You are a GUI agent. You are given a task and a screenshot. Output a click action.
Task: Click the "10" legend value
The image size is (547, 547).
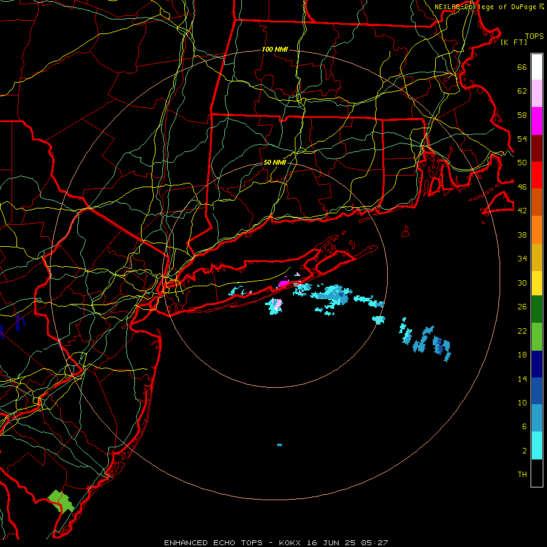522,402
